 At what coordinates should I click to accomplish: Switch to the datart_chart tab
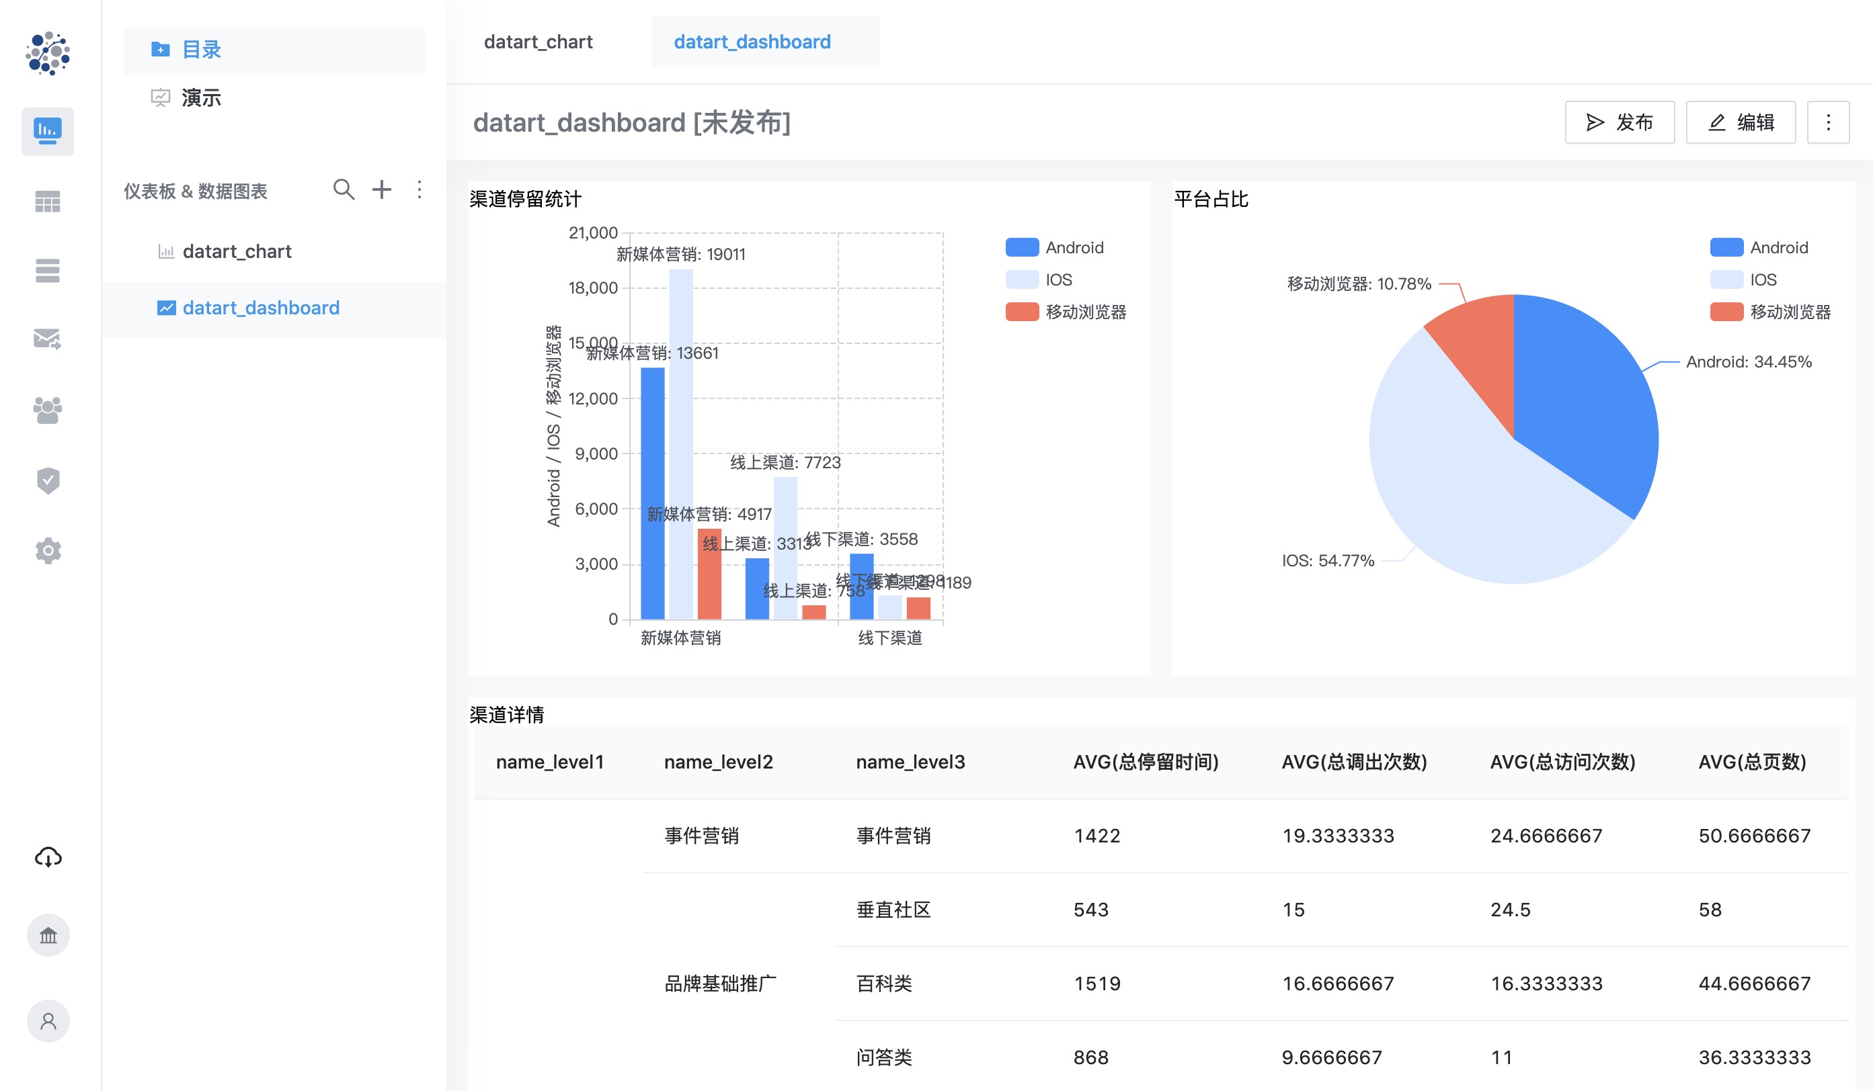click(x=538, y=42)
